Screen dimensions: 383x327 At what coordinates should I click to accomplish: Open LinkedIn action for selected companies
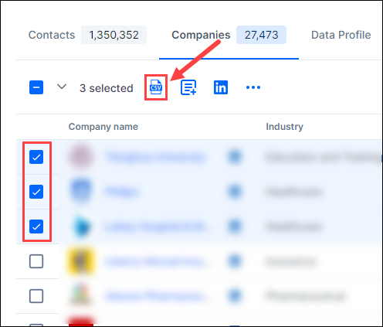(221, 87)
